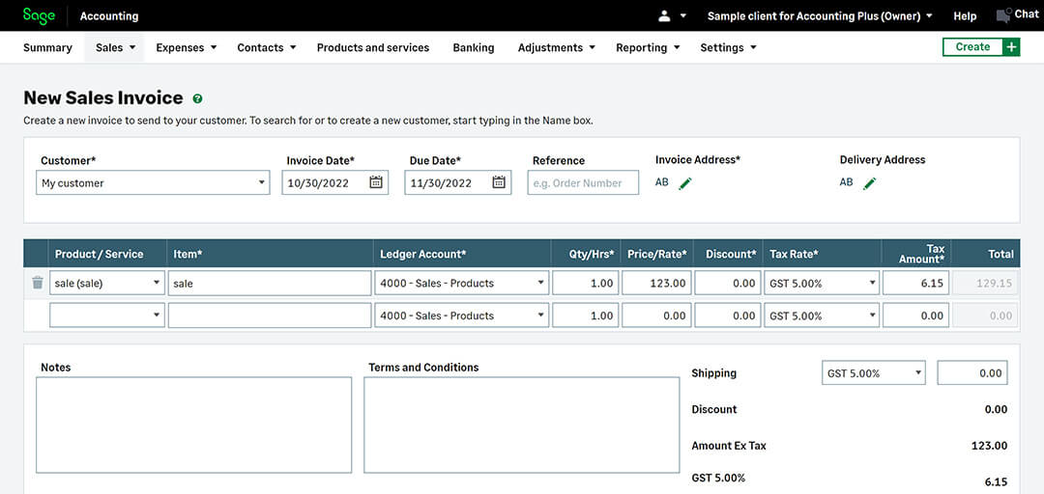Click the Discount field in the sale row
Image resolution: width=1044 pixels, height=494 pixels.
[x=728, y=283]
